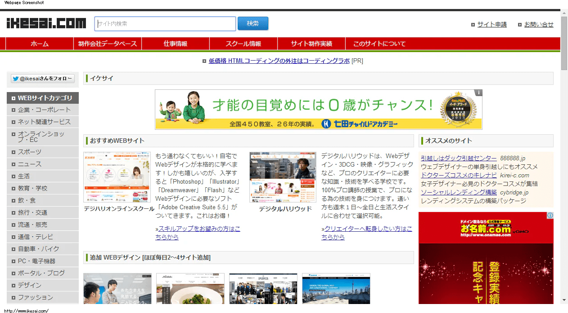Open 仕事情報 menu item
The width and height of the screenshot is (568, 313).
click(x=176, y=44)
